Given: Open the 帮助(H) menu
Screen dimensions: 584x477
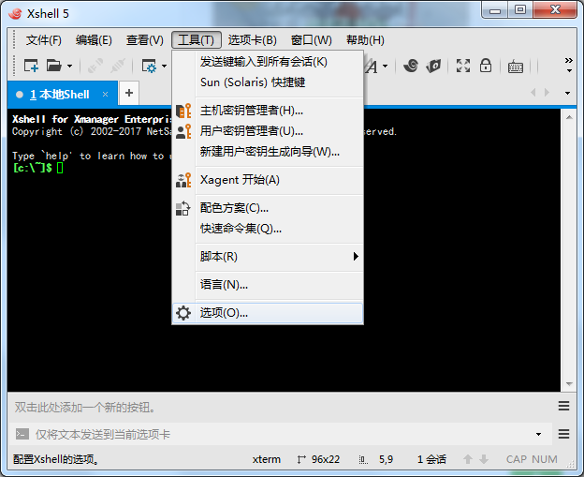Looking at the screenshot, I should (x=365, y=40).
